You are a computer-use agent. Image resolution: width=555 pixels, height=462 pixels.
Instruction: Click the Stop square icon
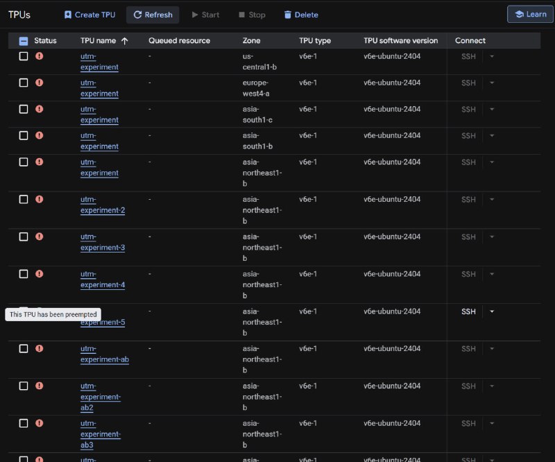[241, 15]
